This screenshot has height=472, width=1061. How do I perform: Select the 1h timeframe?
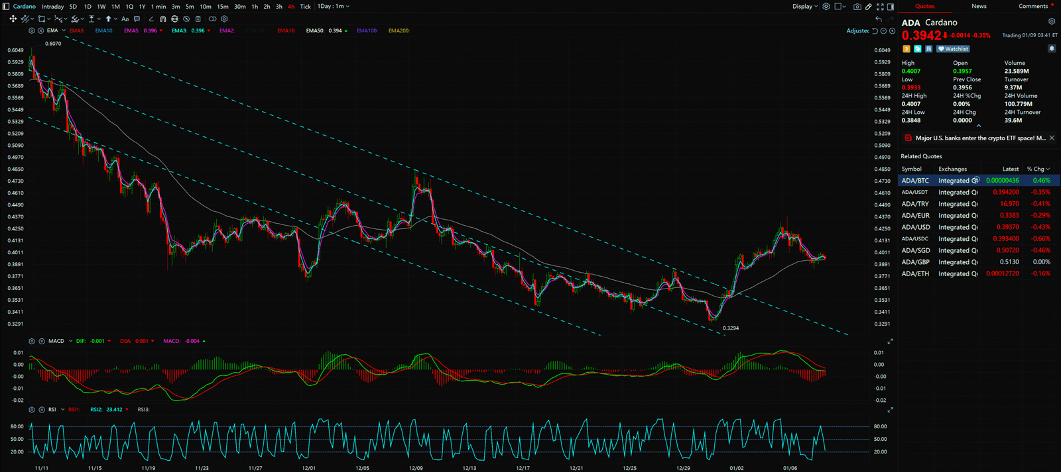click(x=255, y=7)
